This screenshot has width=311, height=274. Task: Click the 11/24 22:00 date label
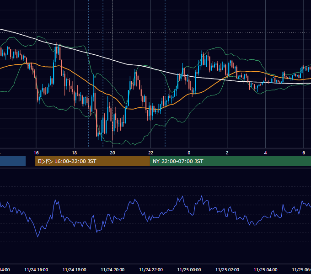(151, 270)
